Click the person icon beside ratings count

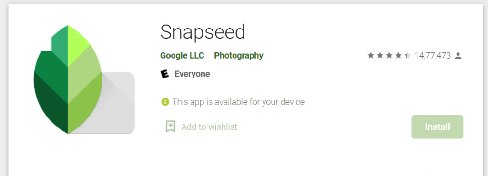click(x=458, y=56)
